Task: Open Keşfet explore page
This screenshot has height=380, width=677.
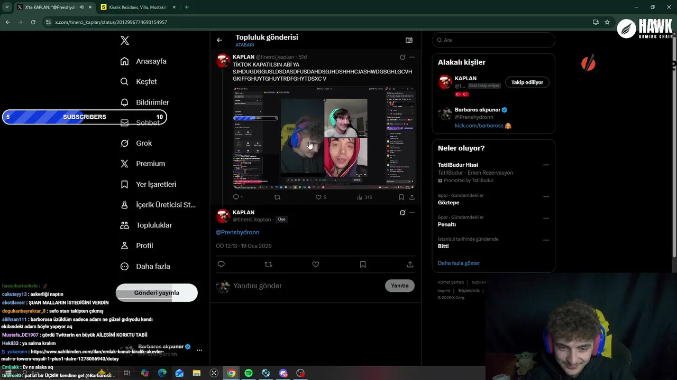Action: (x=139, y=82)
